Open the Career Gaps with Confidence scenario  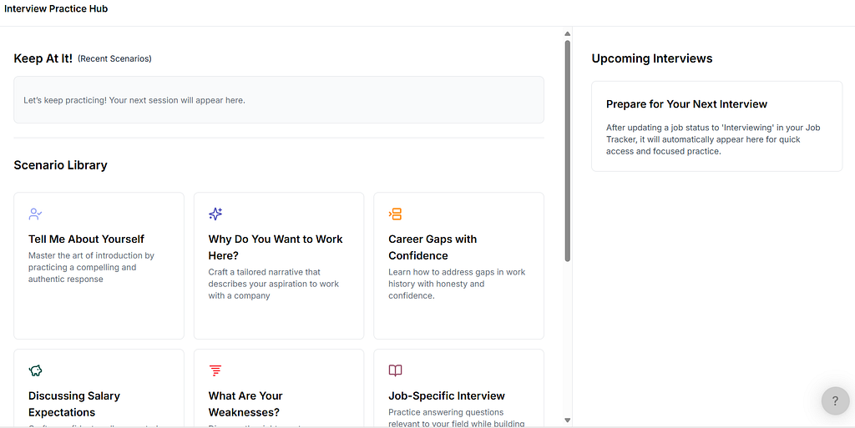tap(458, 266)
